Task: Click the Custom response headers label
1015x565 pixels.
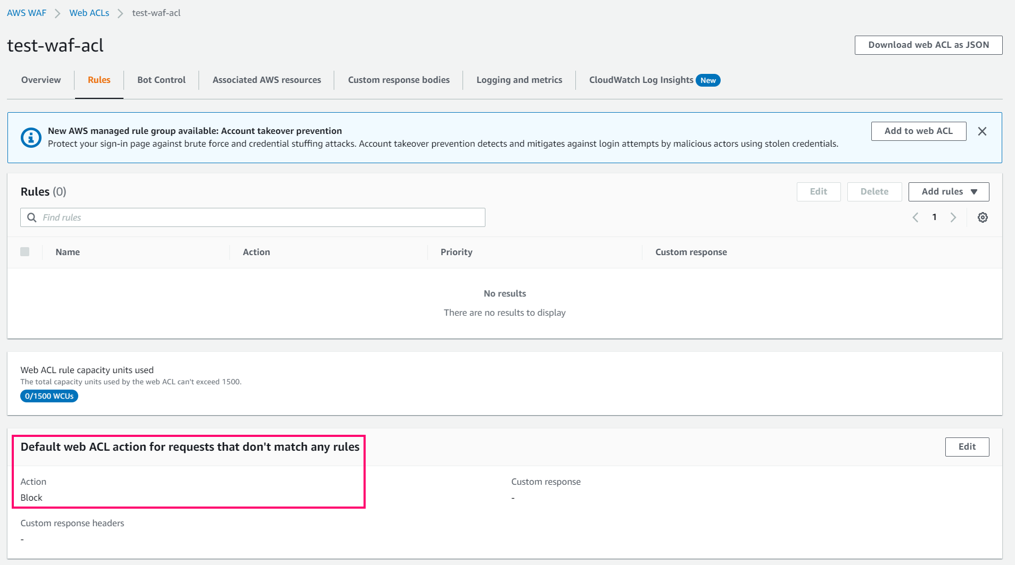Action: point(72,523)
